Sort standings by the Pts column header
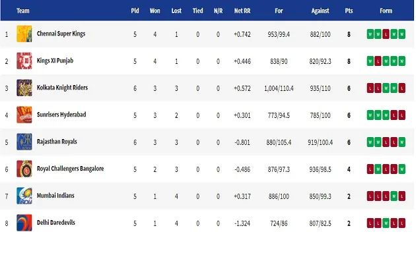This screenshot has width=416, height=257. (349, 11)
